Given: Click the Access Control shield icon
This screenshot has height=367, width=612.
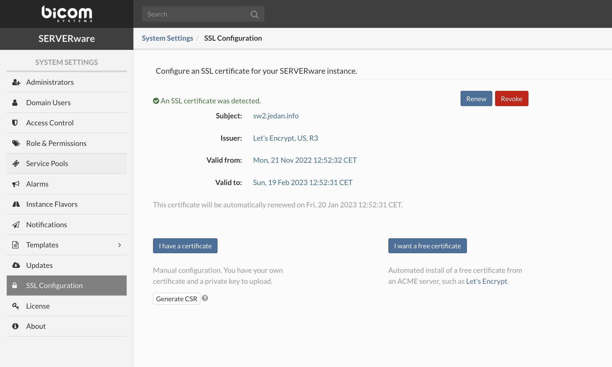Looking at the screenshot, I should (16, 123).
